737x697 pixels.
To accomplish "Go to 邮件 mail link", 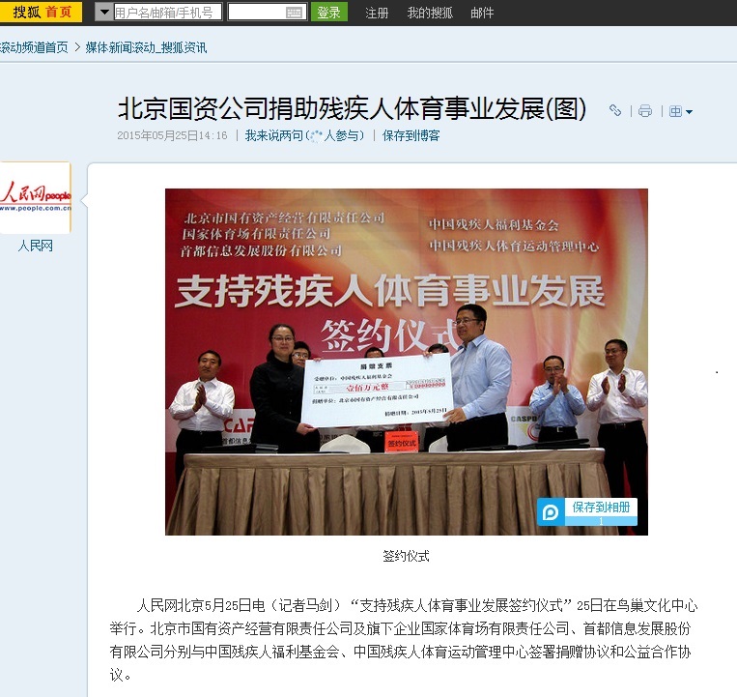I will tap(482, 13).
